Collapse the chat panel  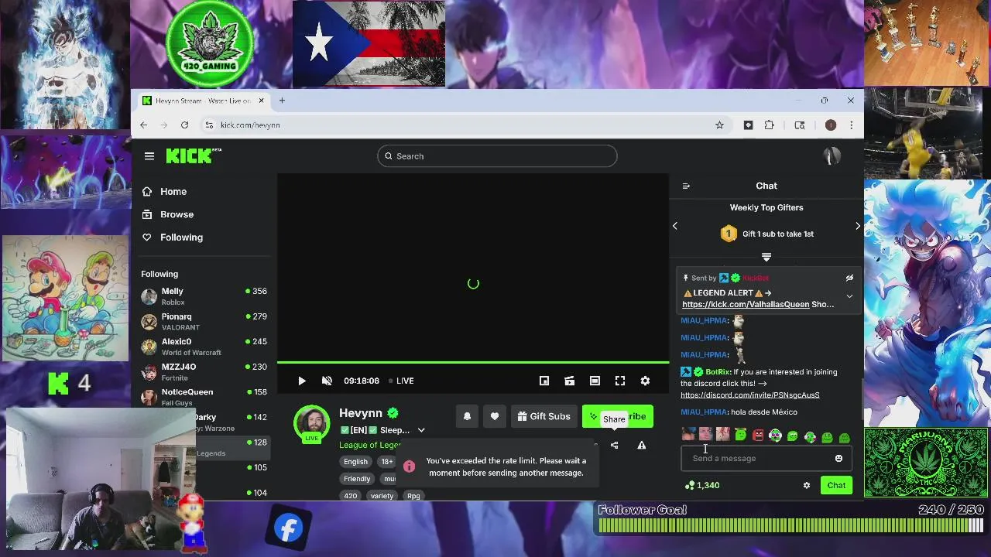click(686, 186)
